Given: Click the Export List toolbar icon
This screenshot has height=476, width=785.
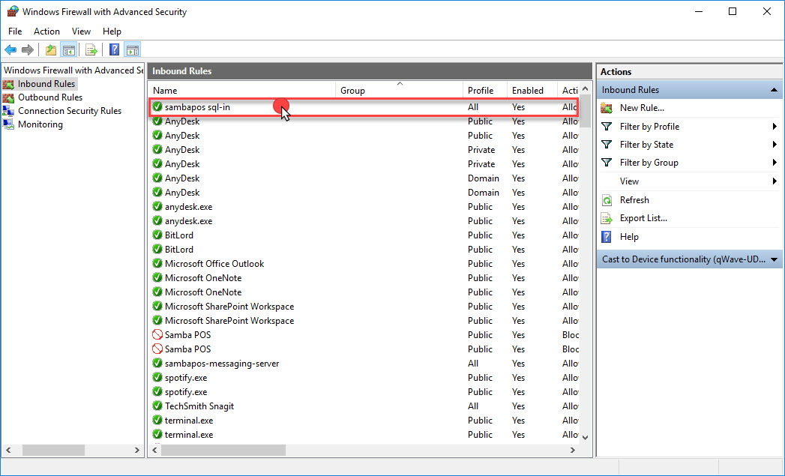Looking at the screenshot, I should point(91,50).
